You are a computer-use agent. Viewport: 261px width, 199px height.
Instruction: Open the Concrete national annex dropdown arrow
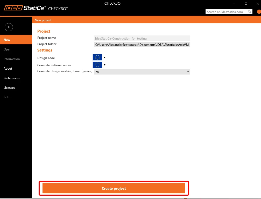(x=104, y=65)
